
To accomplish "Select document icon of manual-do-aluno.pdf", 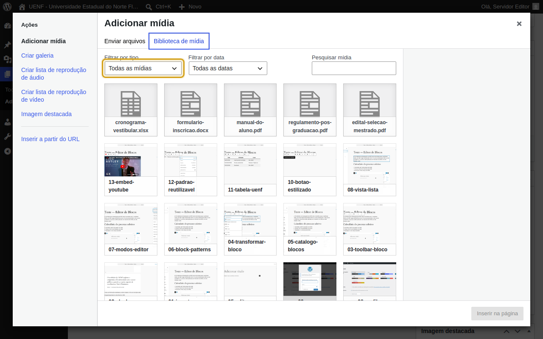I will coord(250,103).
